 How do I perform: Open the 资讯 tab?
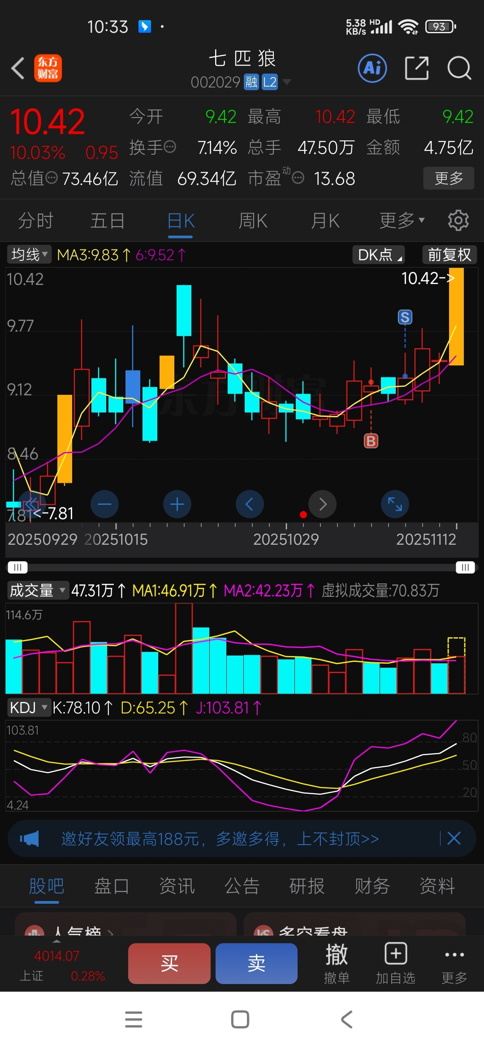(177, 886)
